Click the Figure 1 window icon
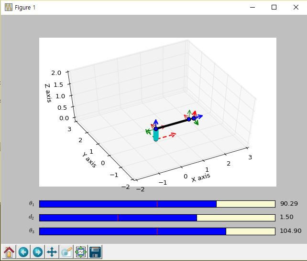Viewport: 307px width, 261px height. [x=9, y=8]
